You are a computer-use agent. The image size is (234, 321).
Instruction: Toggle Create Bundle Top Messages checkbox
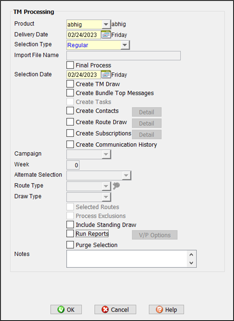(x=70, y=92)
